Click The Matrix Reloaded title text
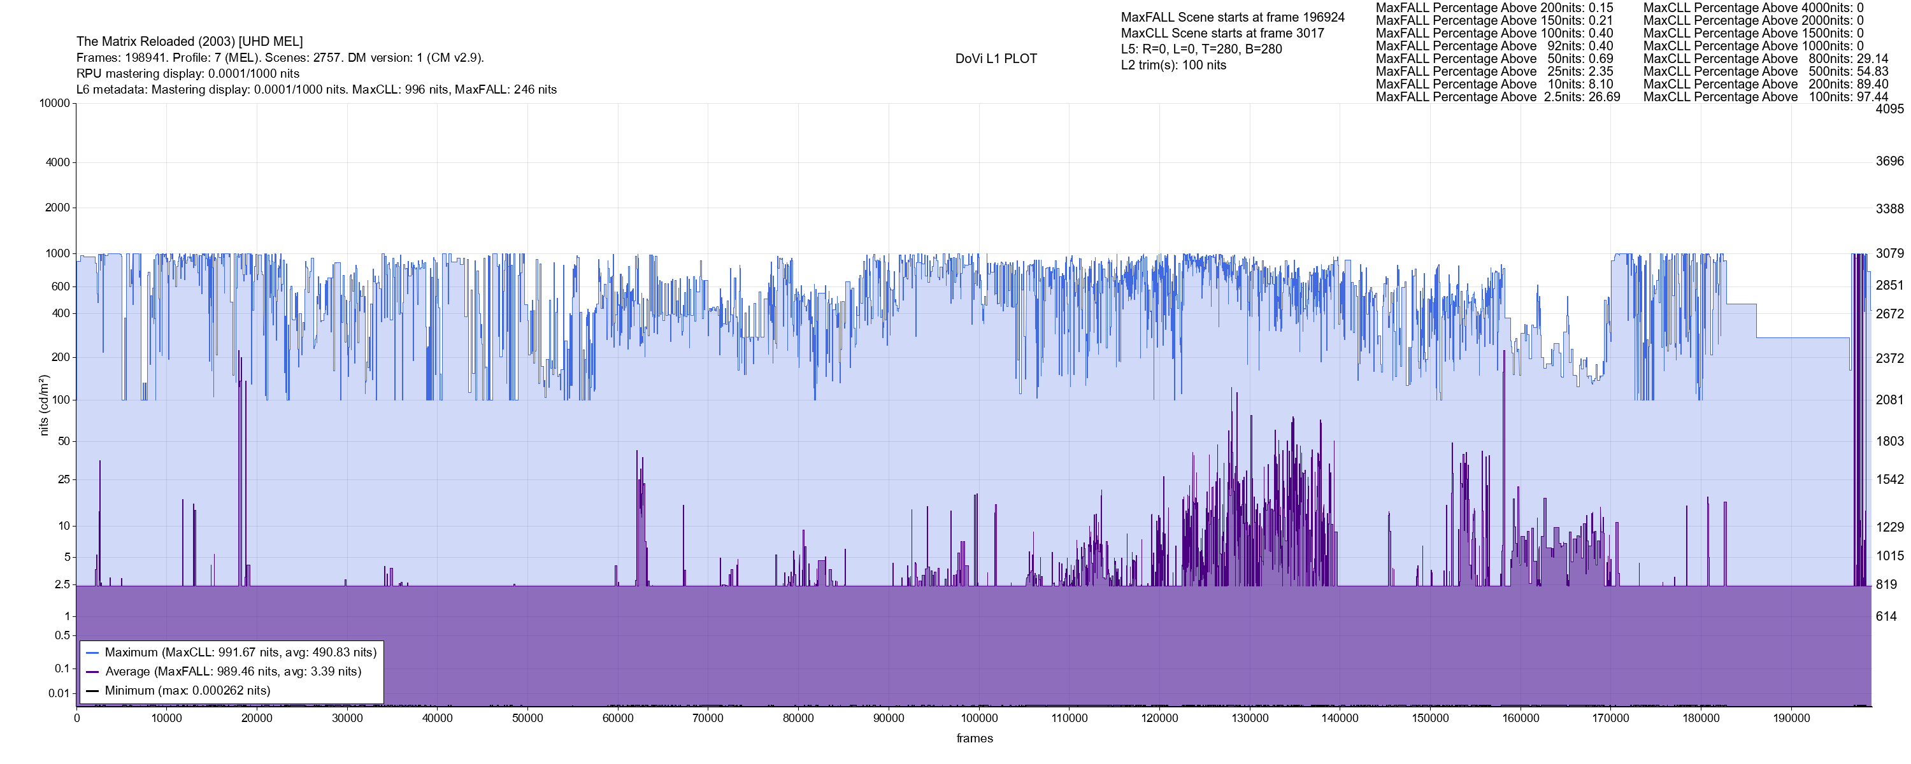Screen dimensions: 1911x764 pos(189,41)
